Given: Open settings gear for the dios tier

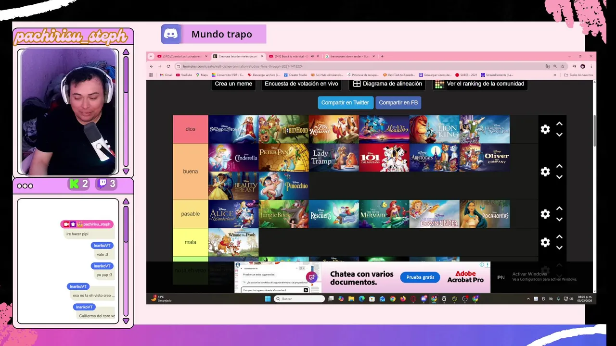Looking at the screenshot, I should (545, 129).
